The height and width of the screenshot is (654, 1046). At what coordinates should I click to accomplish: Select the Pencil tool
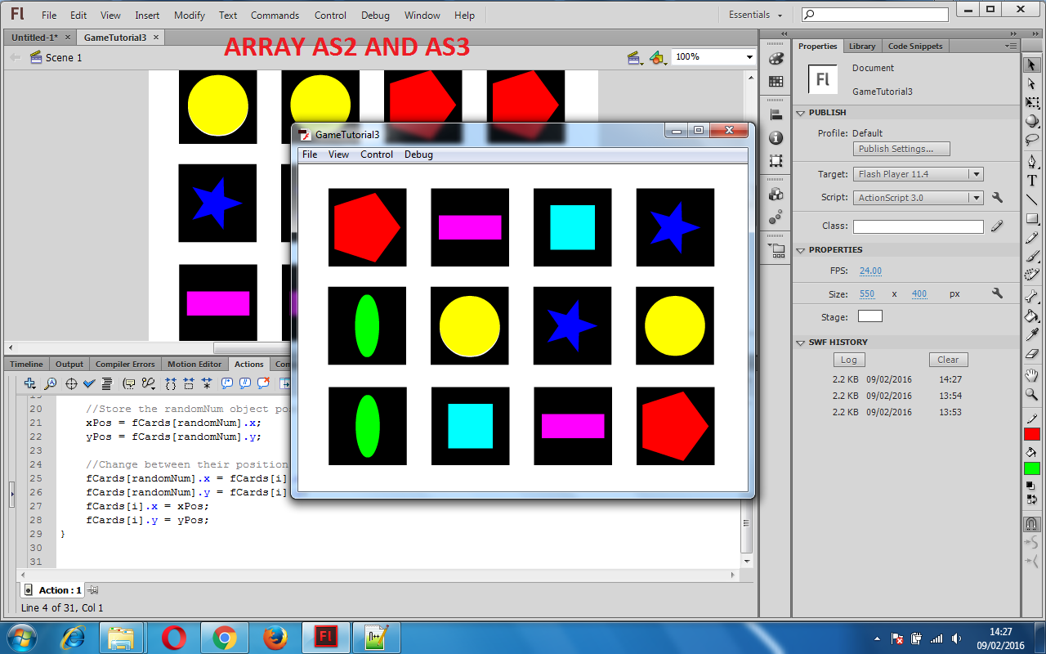click(1031, 237)
